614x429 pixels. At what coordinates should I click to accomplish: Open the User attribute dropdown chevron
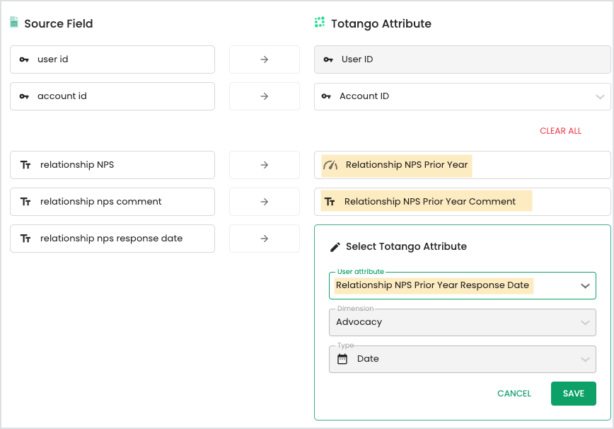click(x=585, y=286)
